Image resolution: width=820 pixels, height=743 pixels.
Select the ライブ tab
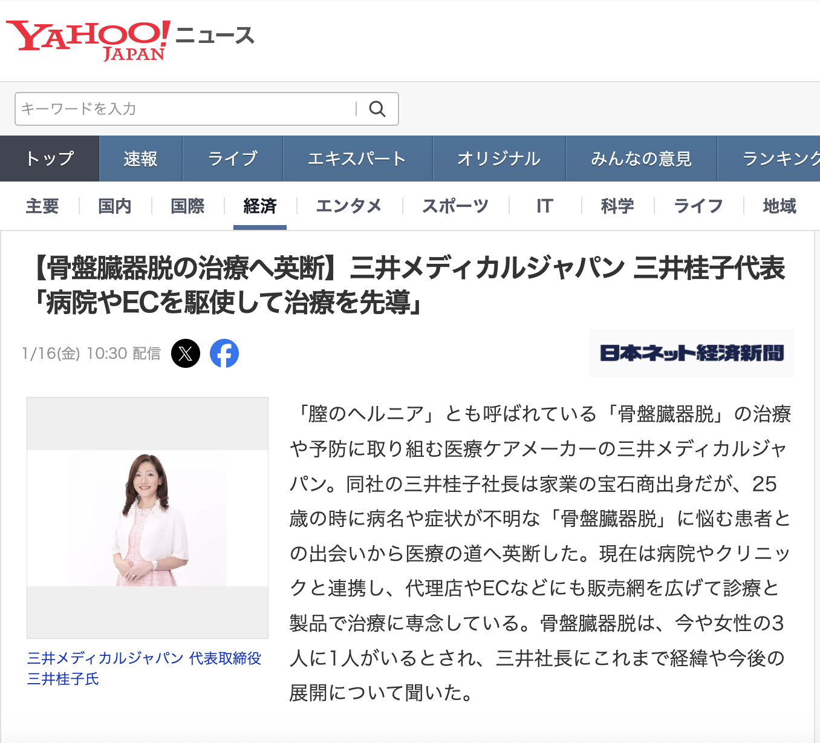click(x=232, y=158)
